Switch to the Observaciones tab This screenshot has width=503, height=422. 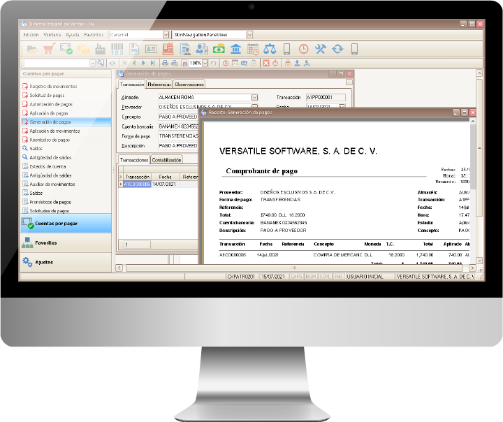click(x=189, y=85)
